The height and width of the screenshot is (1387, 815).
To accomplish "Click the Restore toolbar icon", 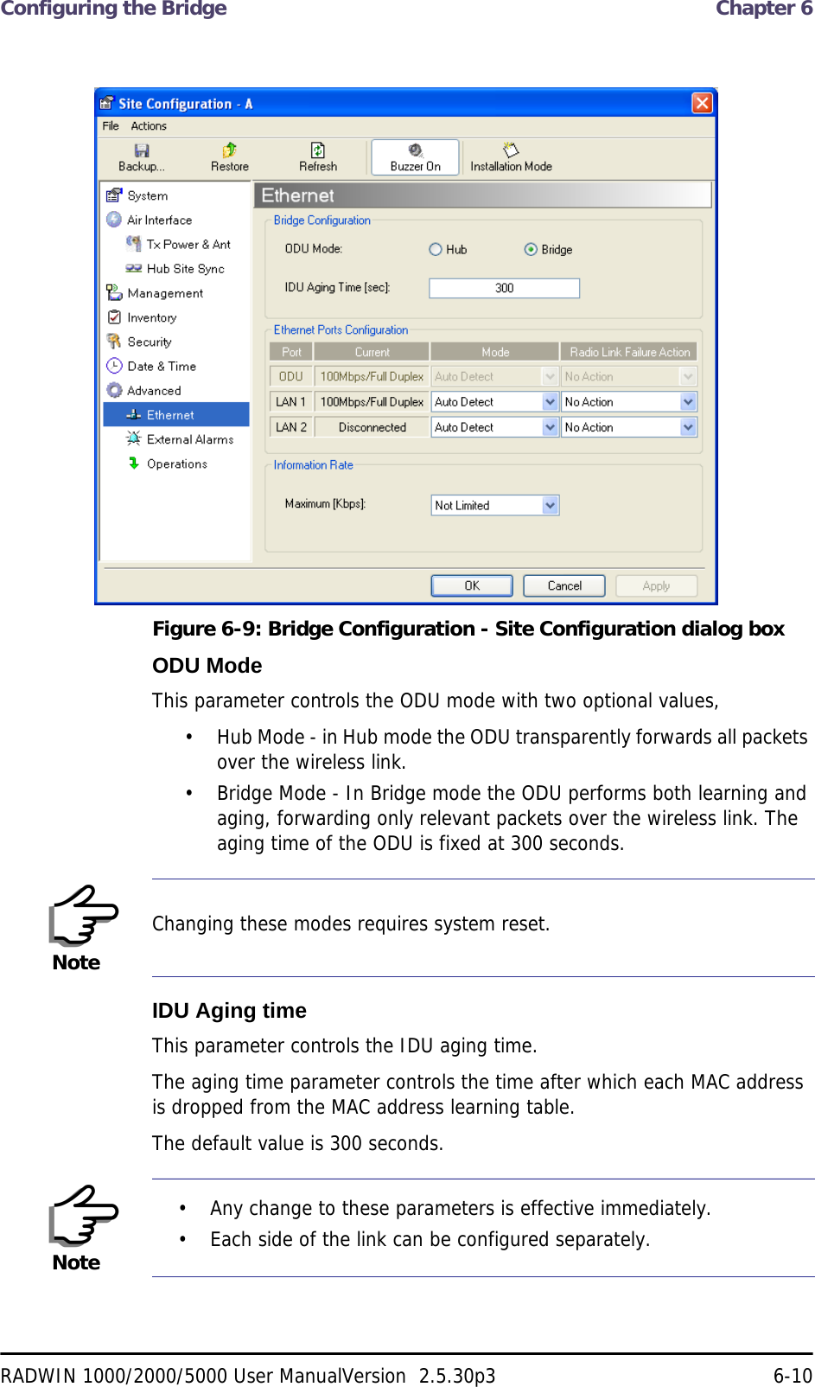I will pos(229,150).
